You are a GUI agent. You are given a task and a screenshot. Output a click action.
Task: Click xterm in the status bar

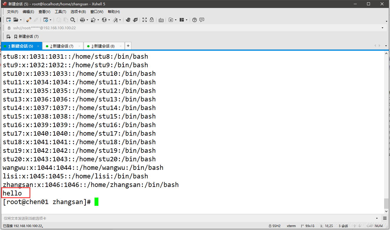pyautogui.click(x=291, y=226)
